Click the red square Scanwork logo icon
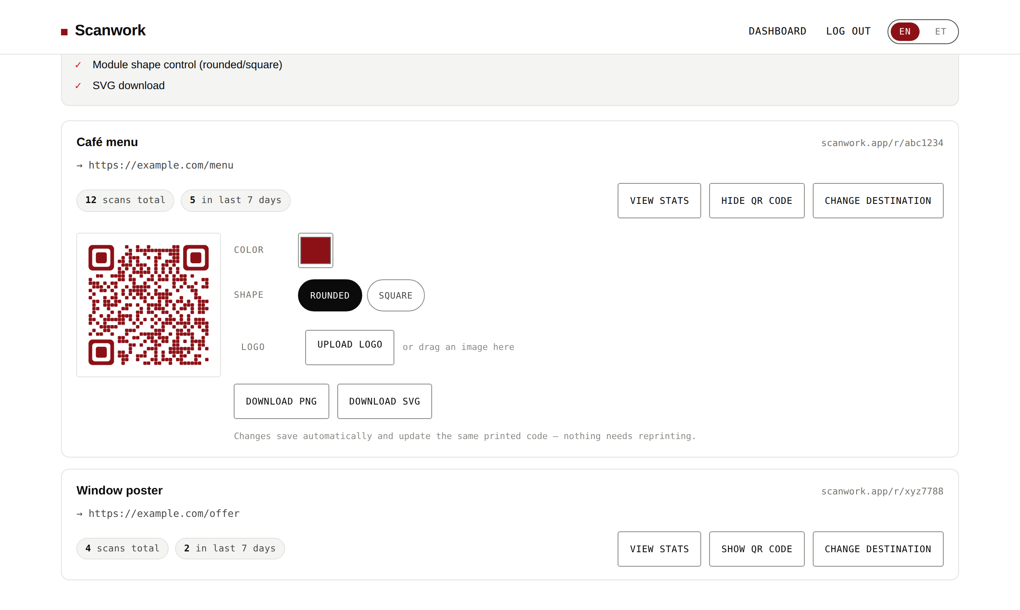 pyautogui.click(x=64, y=32)
